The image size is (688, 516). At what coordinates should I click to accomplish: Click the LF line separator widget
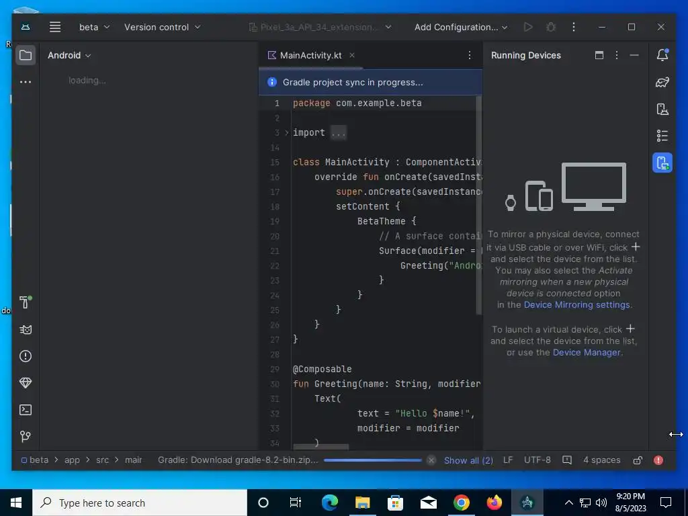(x=508, y=460)
